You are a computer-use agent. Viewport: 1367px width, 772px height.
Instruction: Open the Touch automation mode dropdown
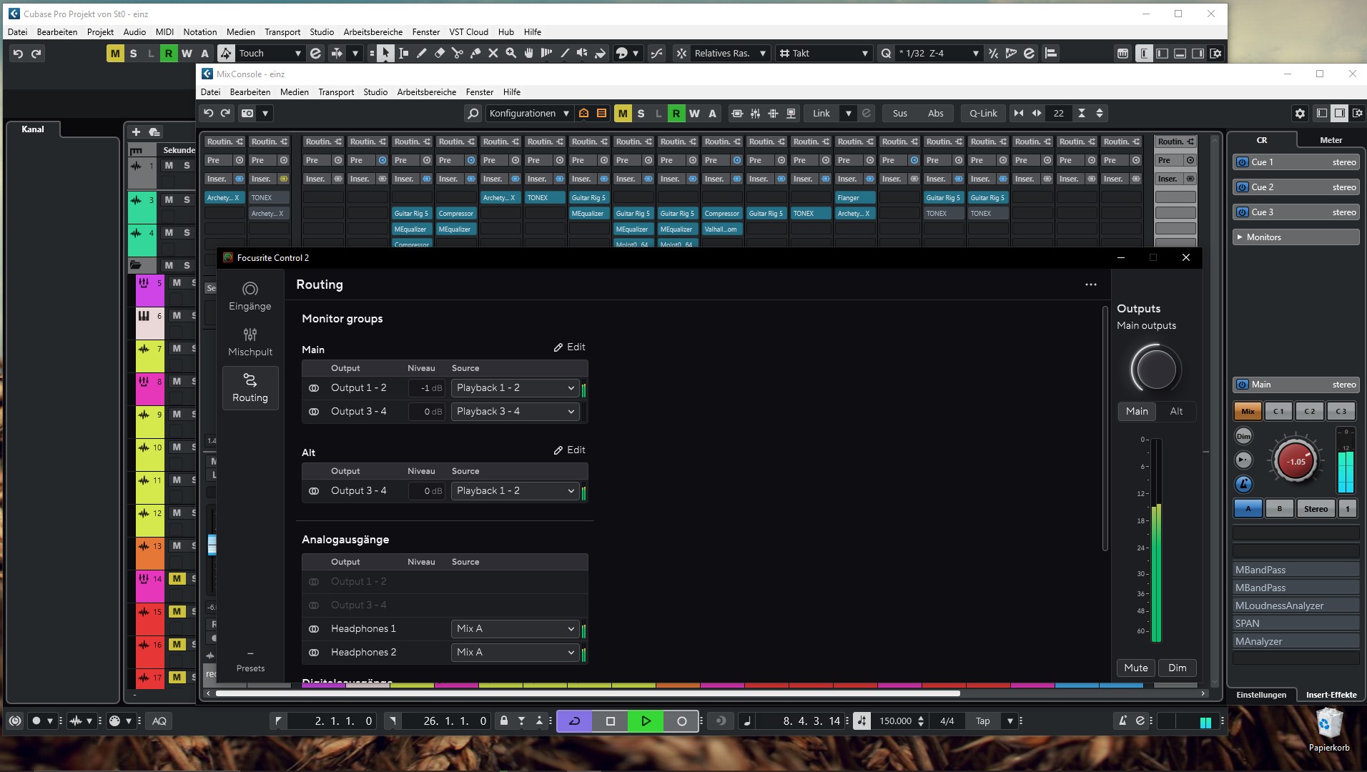(270, 53)
